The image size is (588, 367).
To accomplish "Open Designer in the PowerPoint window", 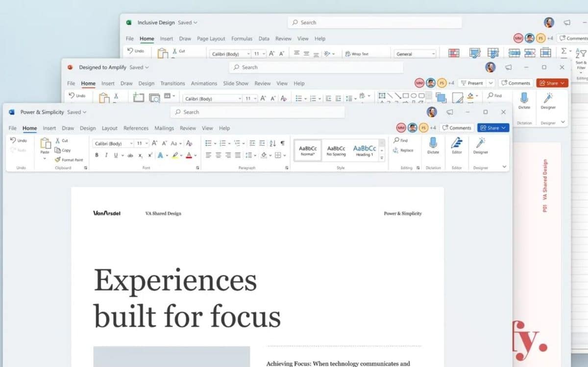I will click(x=548, y=100).
